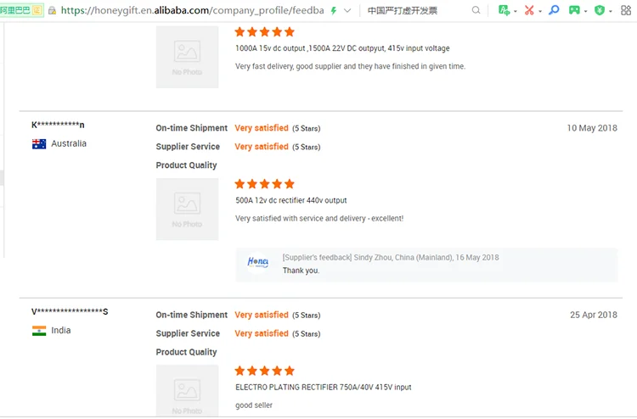Click the green gamepad extension icon
Viewport: 637px width, 419px height.
(x=575, y=10)
